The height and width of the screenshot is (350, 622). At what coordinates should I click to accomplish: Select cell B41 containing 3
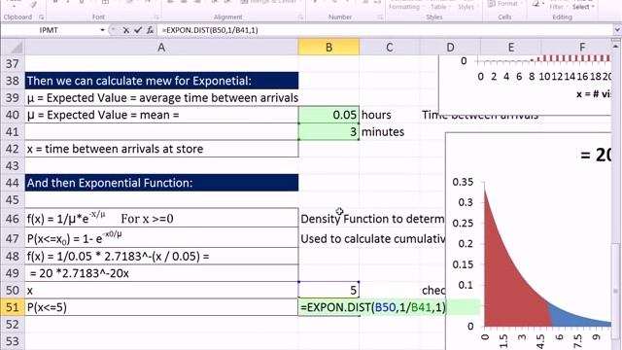coord(328,132)
